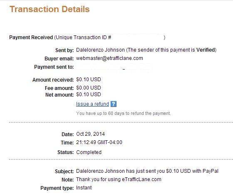Click the Instant payment type value
Screen dimensions: 233x194
(84, 188)
